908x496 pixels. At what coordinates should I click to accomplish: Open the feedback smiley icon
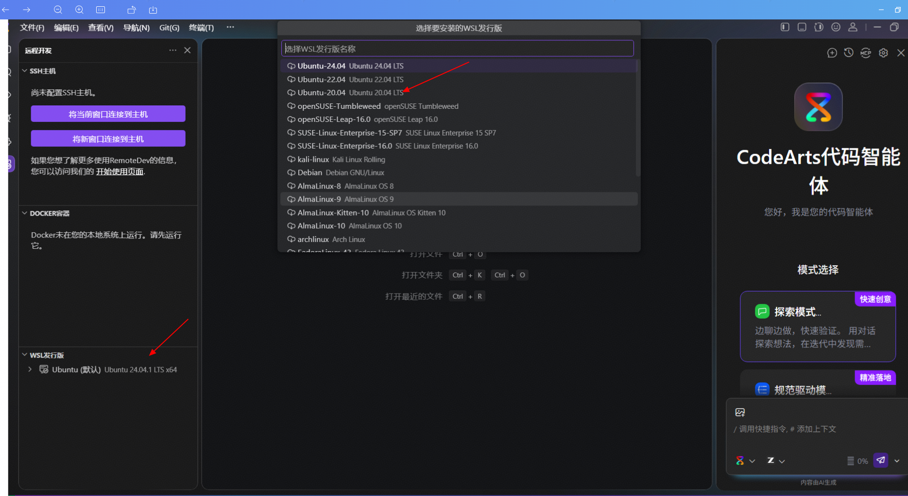click(836, 27)
